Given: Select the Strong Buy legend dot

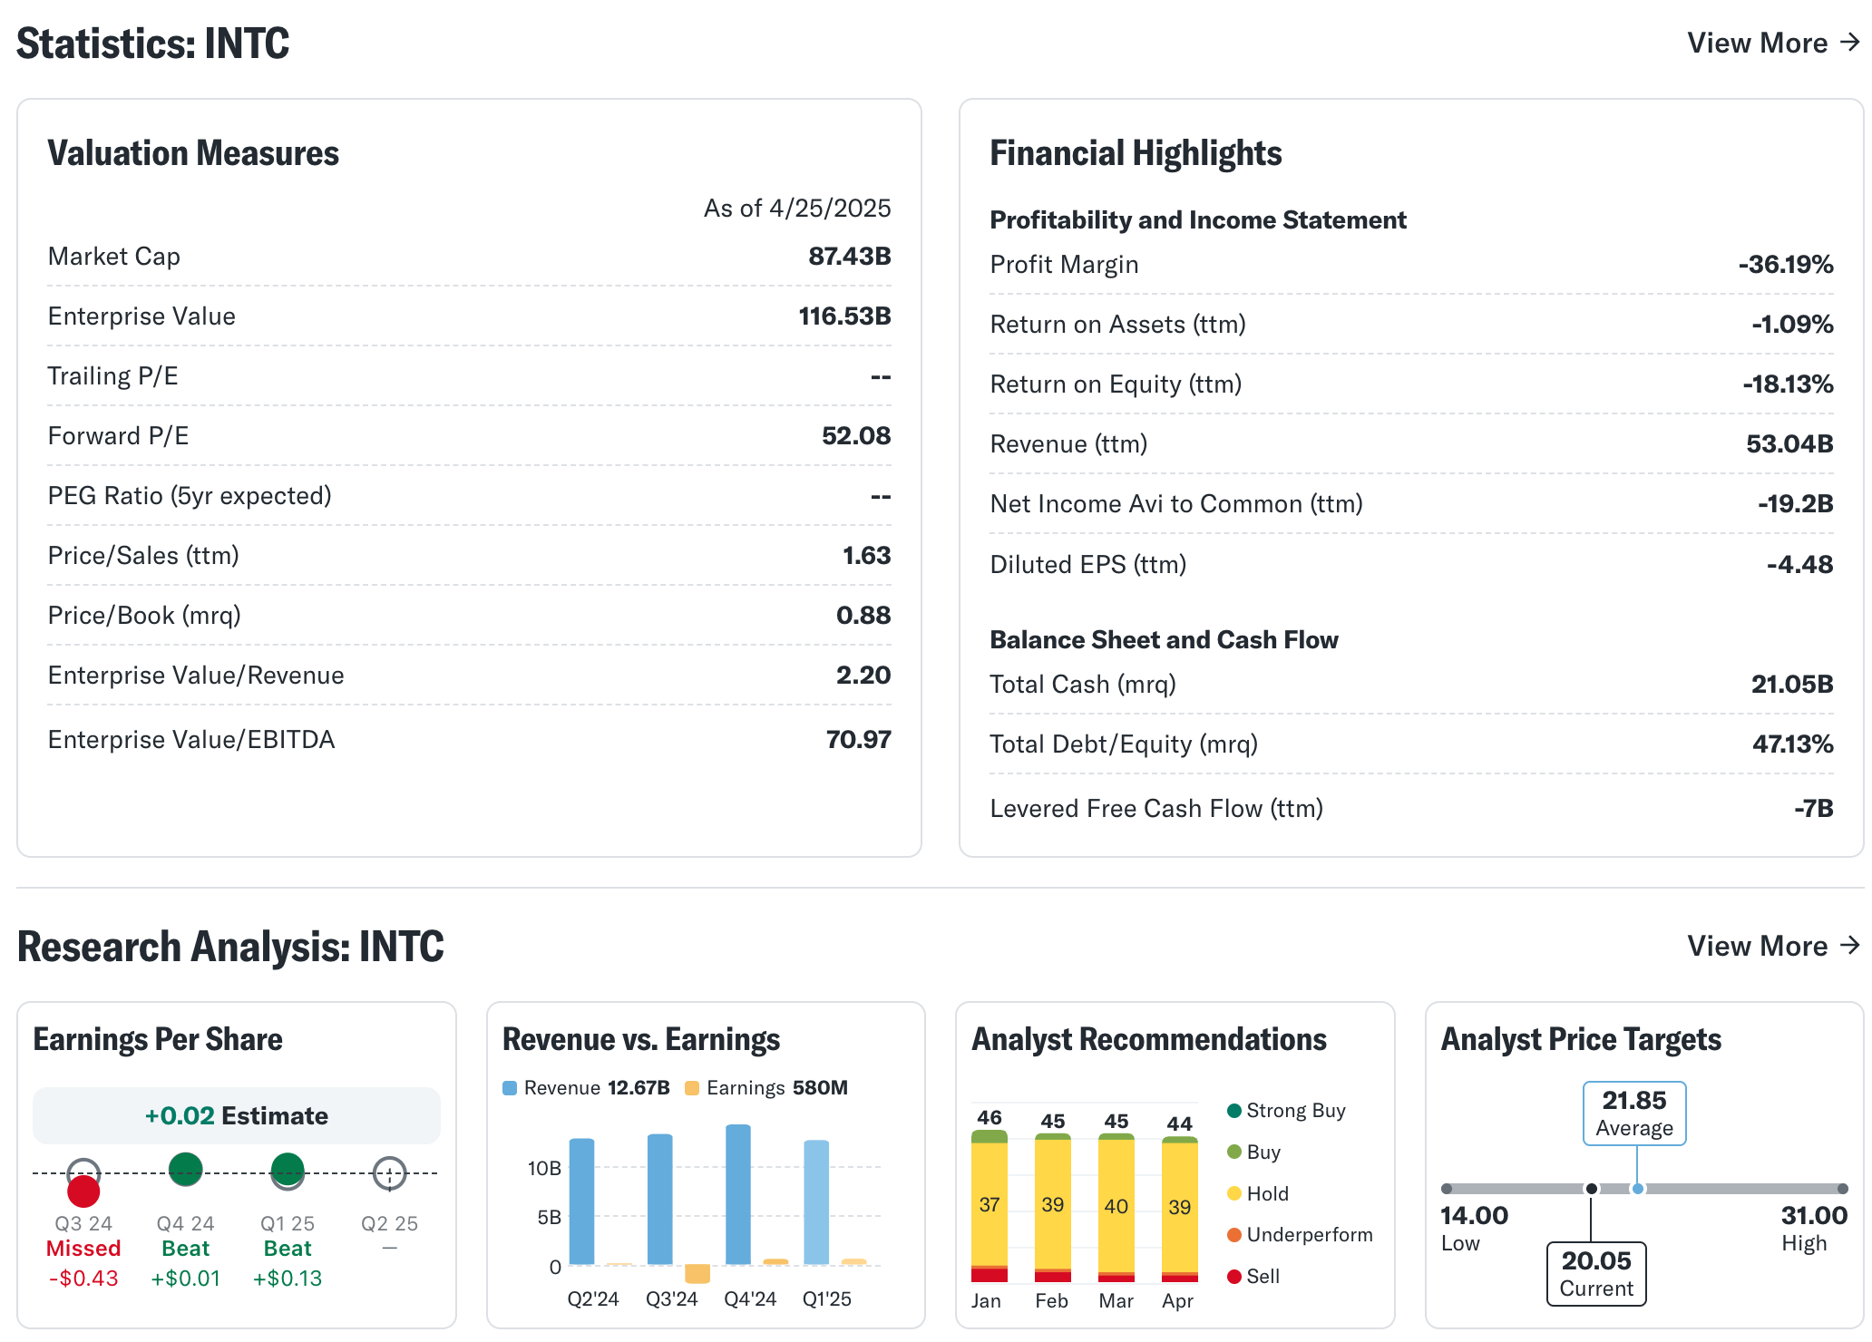Looking at the screenshot, I should click(1234, 1111).
